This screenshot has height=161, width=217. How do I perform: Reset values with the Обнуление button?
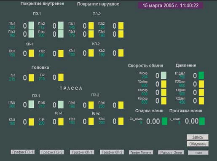tap(198, 144)
